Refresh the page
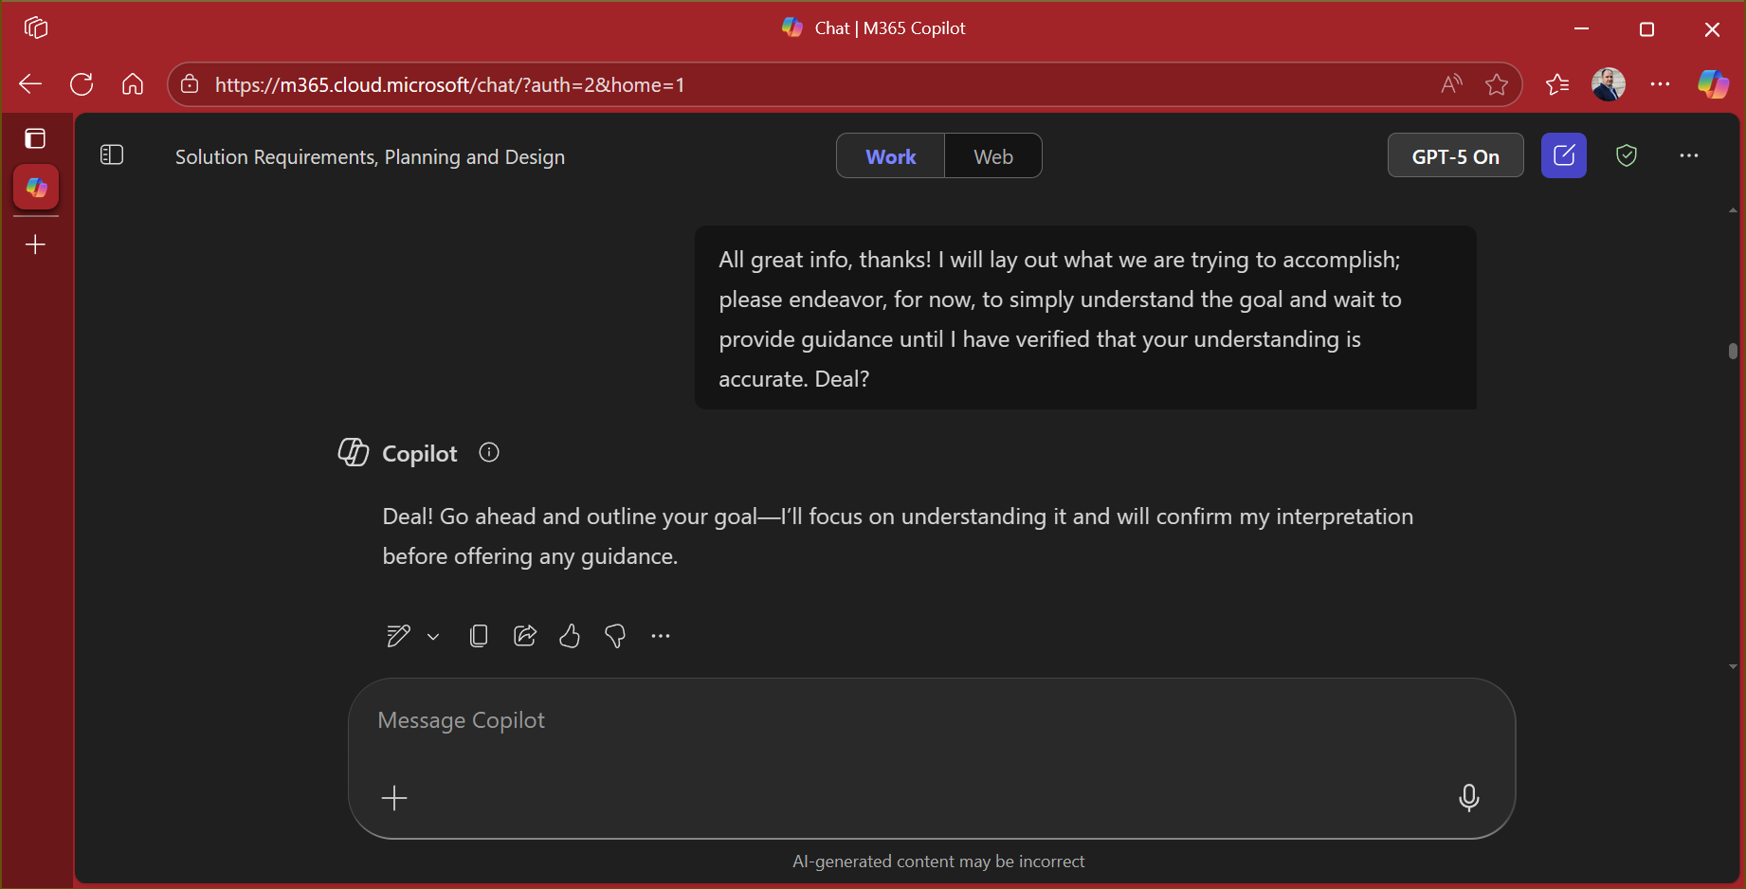The height and width of the screenshot is (889, 1746). pyautogui.click(x=82, y=84)
